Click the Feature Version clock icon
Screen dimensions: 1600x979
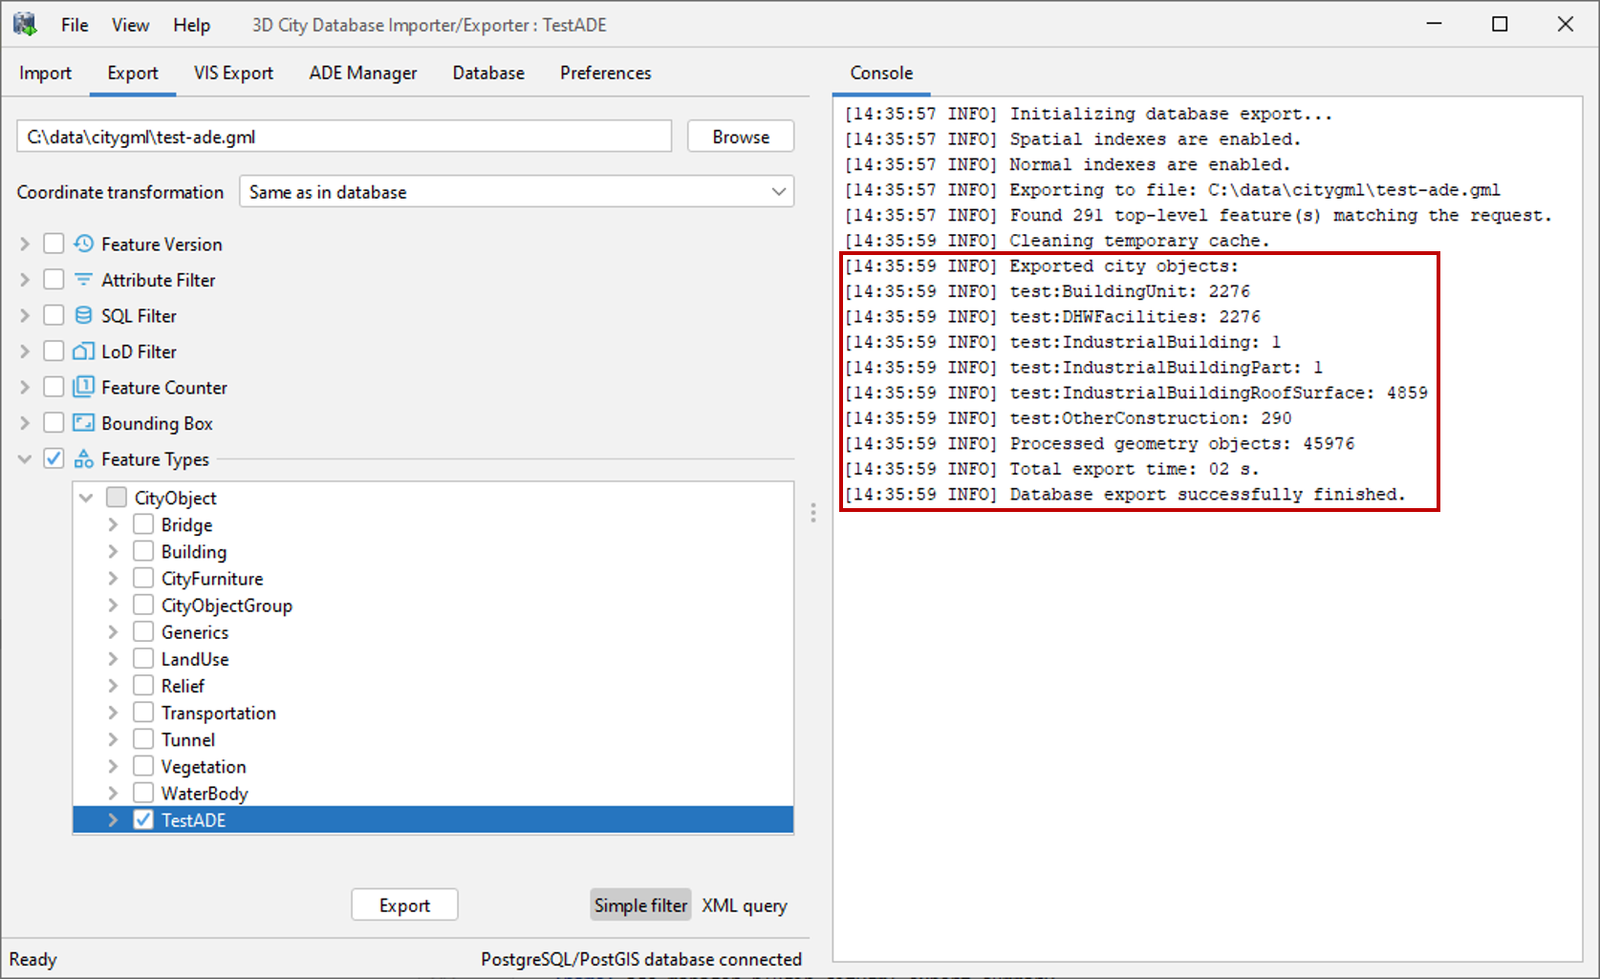tap(84, 244)
